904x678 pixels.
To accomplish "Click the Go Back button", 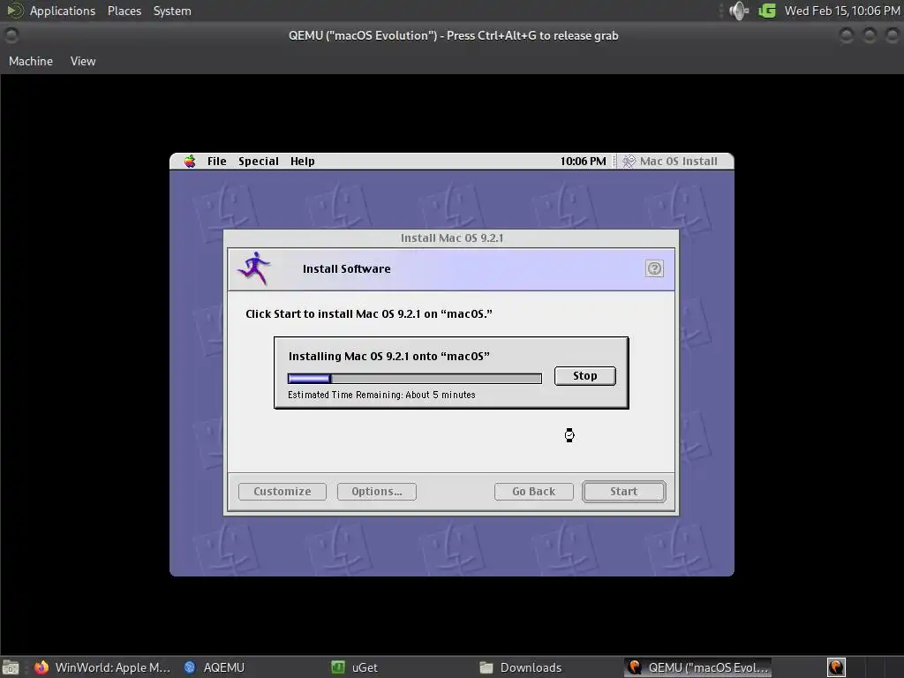I will (533, 491).
